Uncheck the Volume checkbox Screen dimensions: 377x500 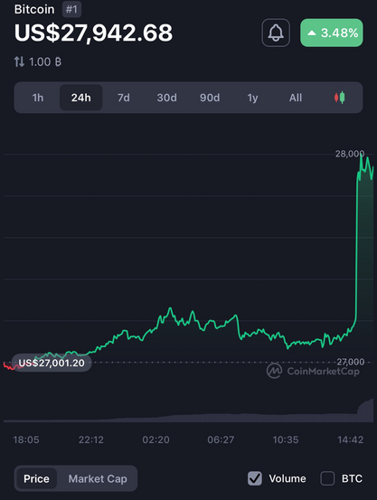[255, 478]
